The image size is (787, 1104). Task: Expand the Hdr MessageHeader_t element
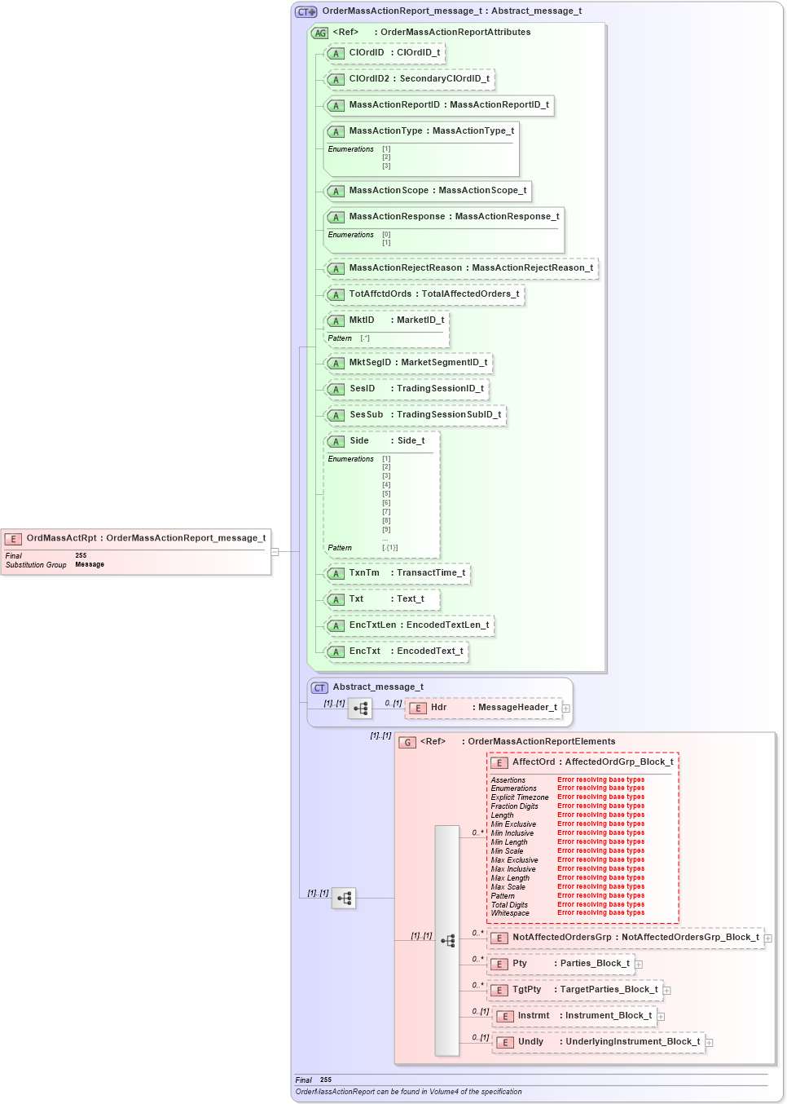pos(565,708)
